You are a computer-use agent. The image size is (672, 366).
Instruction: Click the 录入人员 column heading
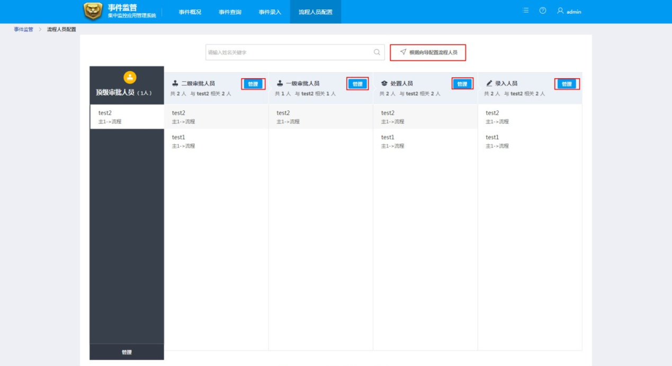click(x=506, y=84)
